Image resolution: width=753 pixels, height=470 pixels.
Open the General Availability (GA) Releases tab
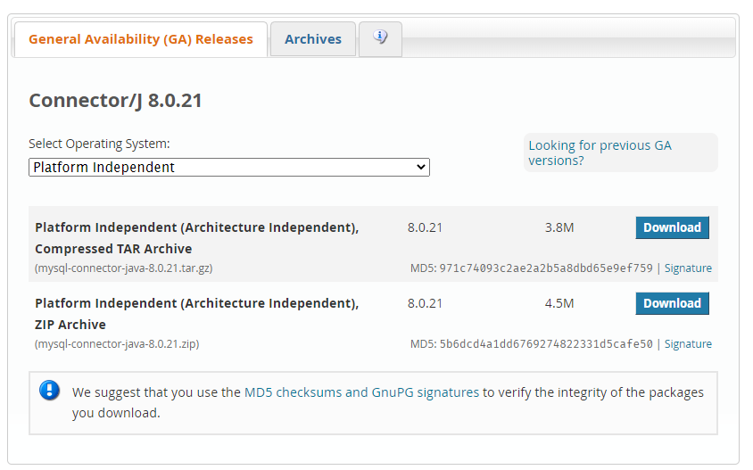point(141,39)
